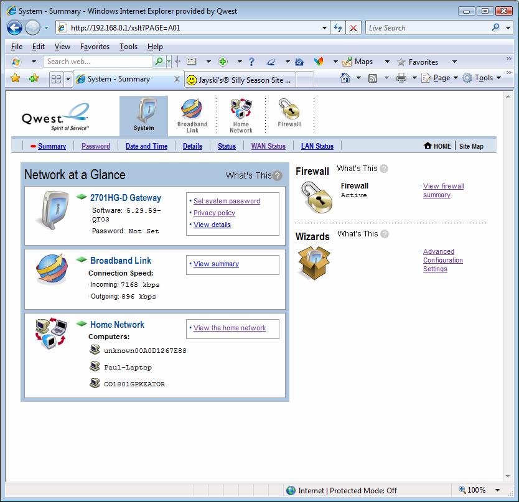This screenshot has width=519, height=502.
Task: Click View the home network link
Action: point(230,328)
